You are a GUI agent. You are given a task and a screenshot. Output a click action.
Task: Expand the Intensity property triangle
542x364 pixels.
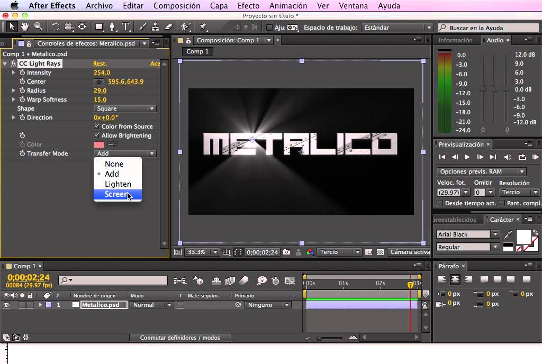(13, 72)
